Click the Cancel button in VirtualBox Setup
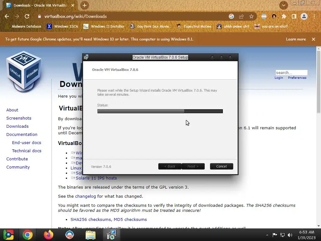 coord(222,166)
